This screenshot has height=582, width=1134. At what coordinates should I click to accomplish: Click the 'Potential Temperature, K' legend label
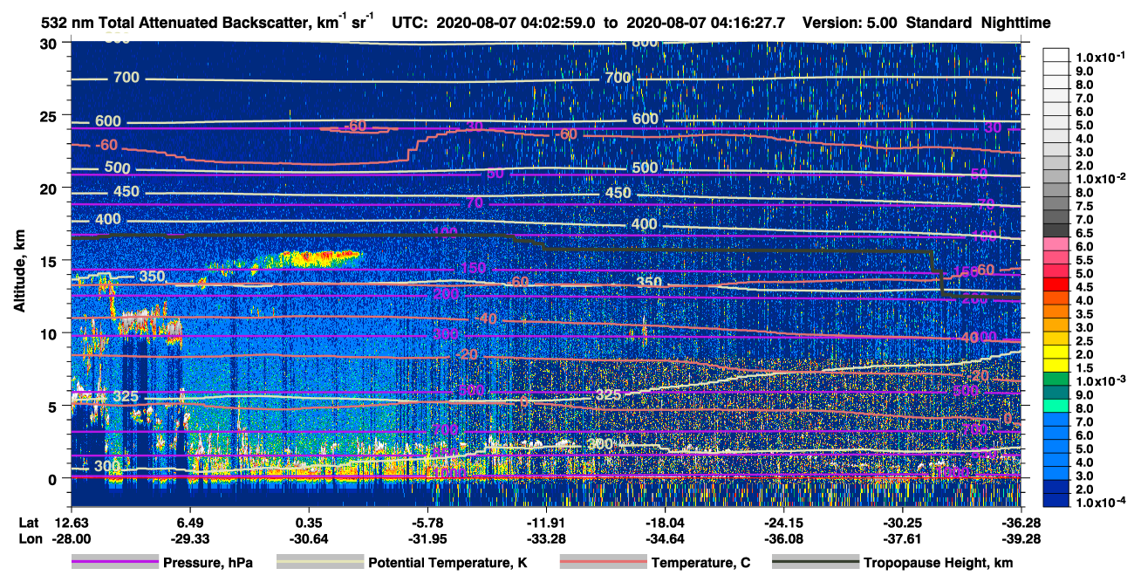coord(448,563)
